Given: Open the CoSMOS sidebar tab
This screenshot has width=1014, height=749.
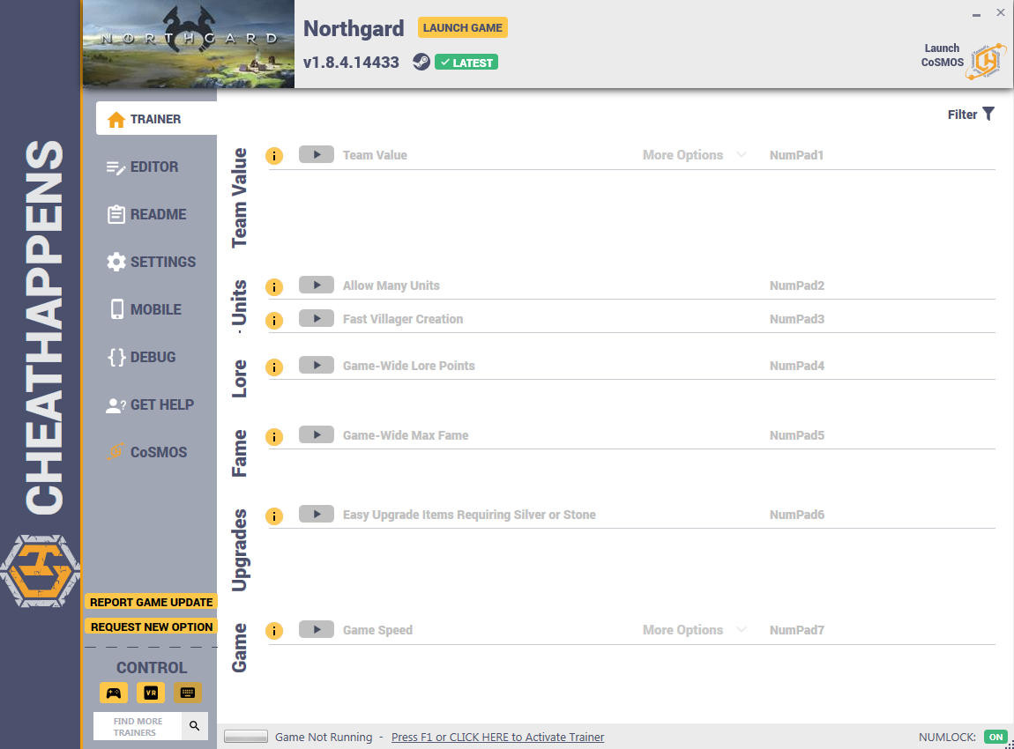Looking at the screenshot, I should (147, 452).
